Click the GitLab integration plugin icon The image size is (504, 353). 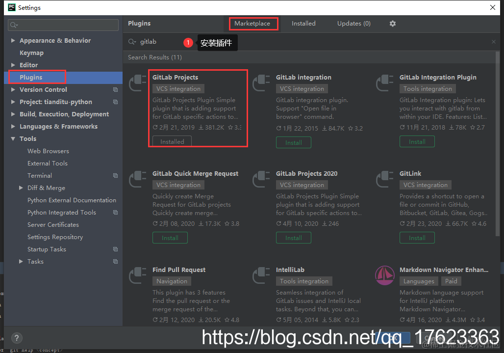click(x=261, y=83)
